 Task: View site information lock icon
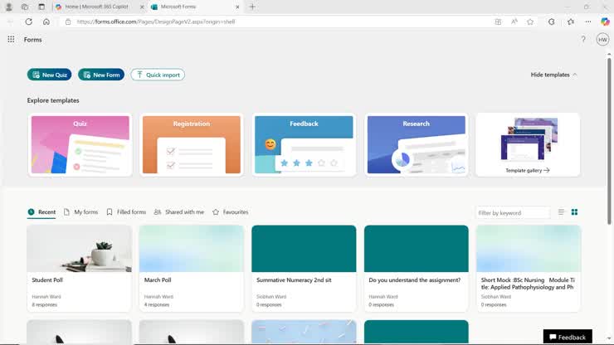[x=68, y=22]
